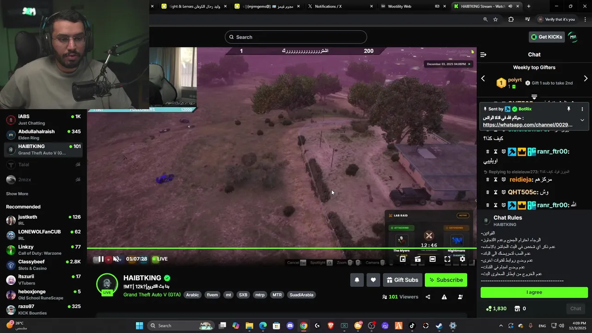
Task: Open Discord from taskbar
Action: [290, 326]
